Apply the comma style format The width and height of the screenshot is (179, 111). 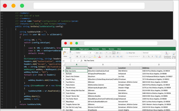coord(152,56)
